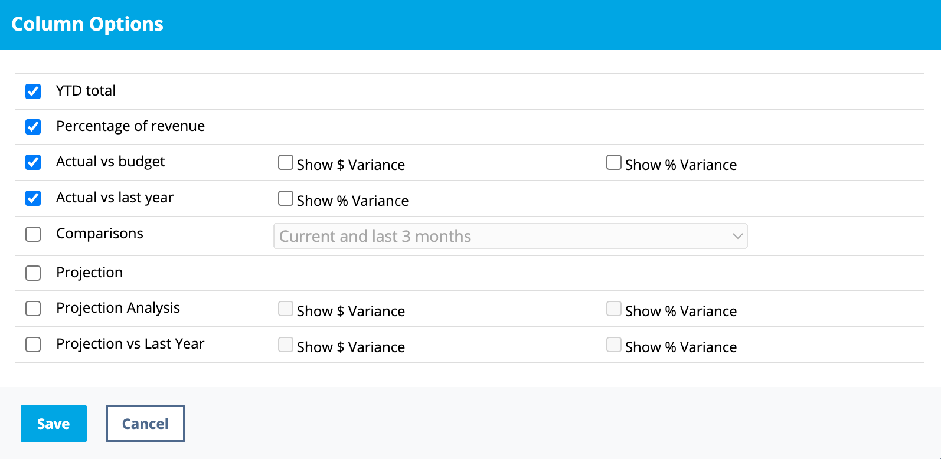
Task: Click the Save button
Action: coord(54,424)
